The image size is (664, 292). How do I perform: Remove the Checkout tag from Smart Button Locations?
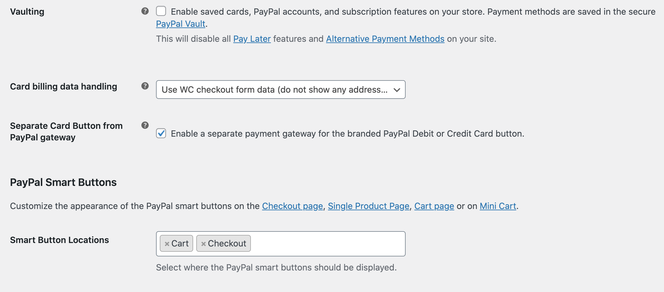click(203, 243)
